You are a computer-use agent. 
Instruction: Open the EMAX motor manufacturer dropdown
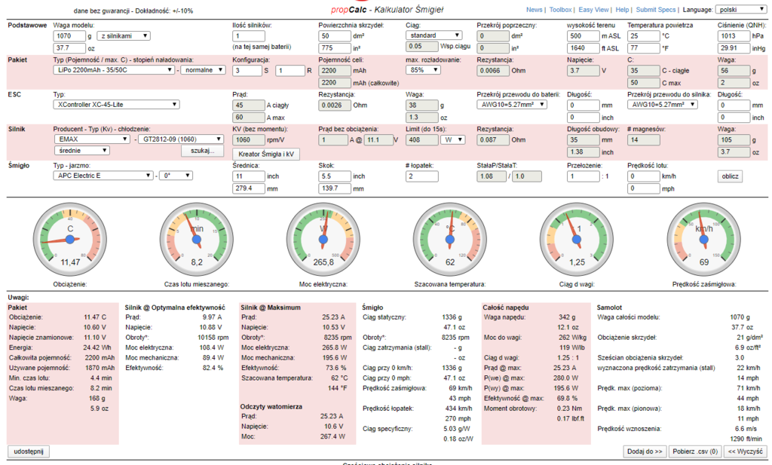pyautogui.click(x=92, y=139)
